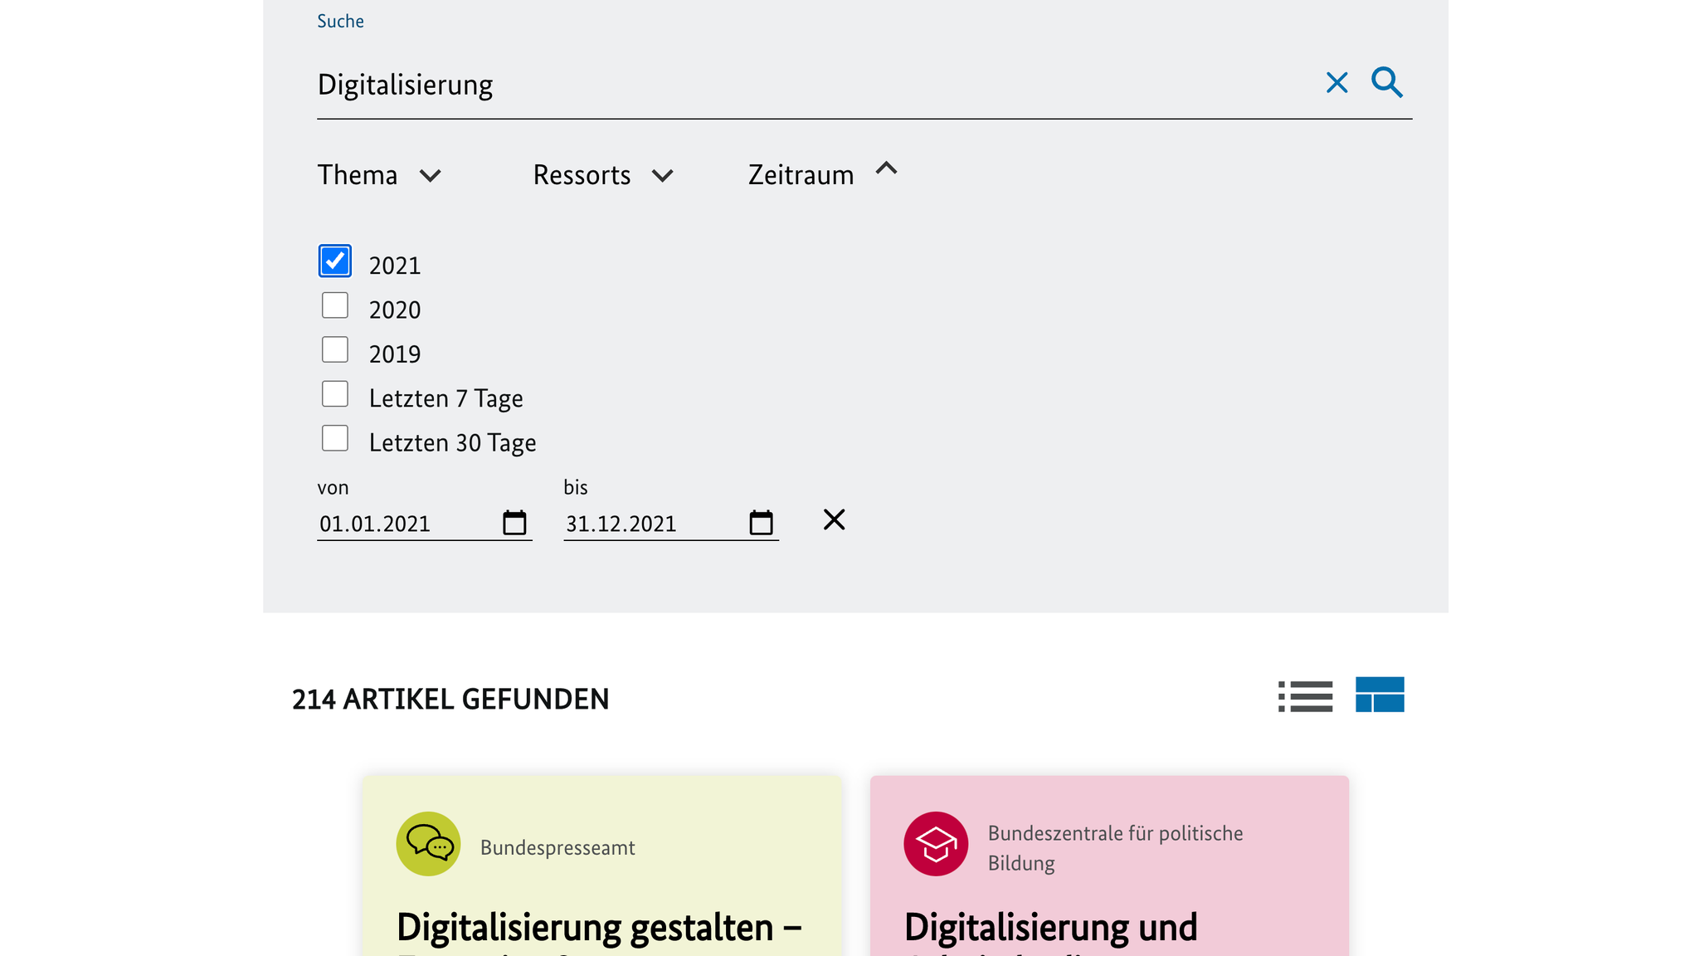Clear the date range with the black X

point(834,519)
